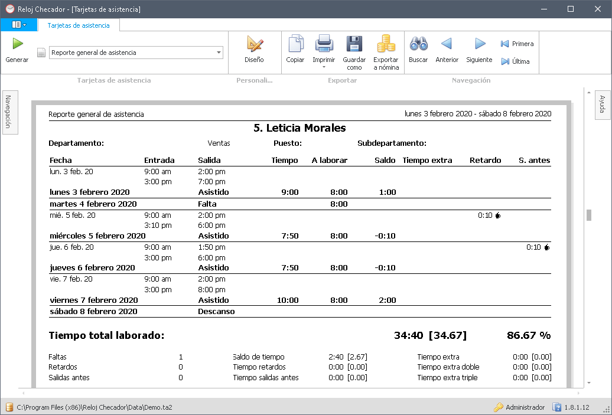
Task: Expand the Navegación side panel
Action: [x=9, y=112]
